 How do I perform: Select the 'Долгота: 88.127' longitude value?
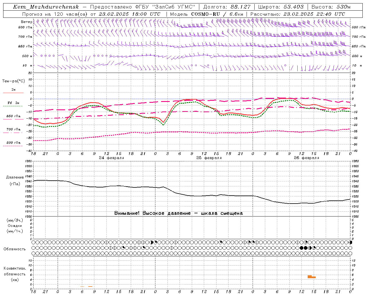coord(227,7)
